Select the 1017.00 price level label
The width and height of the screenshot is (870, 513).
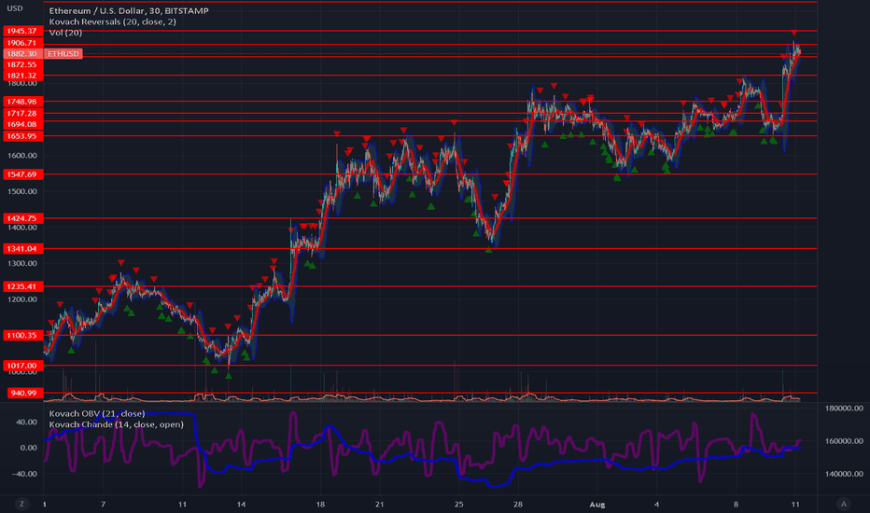(22, 365)
